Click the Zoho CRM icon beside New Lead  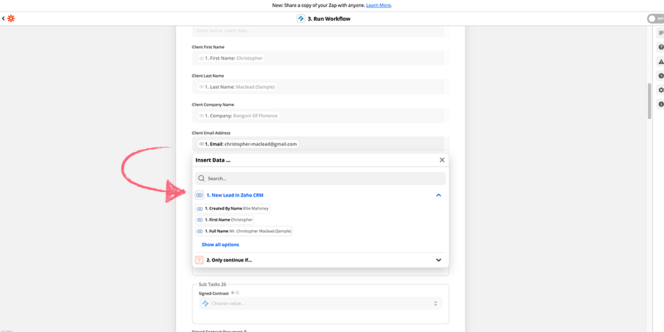[x=199, y=195]
